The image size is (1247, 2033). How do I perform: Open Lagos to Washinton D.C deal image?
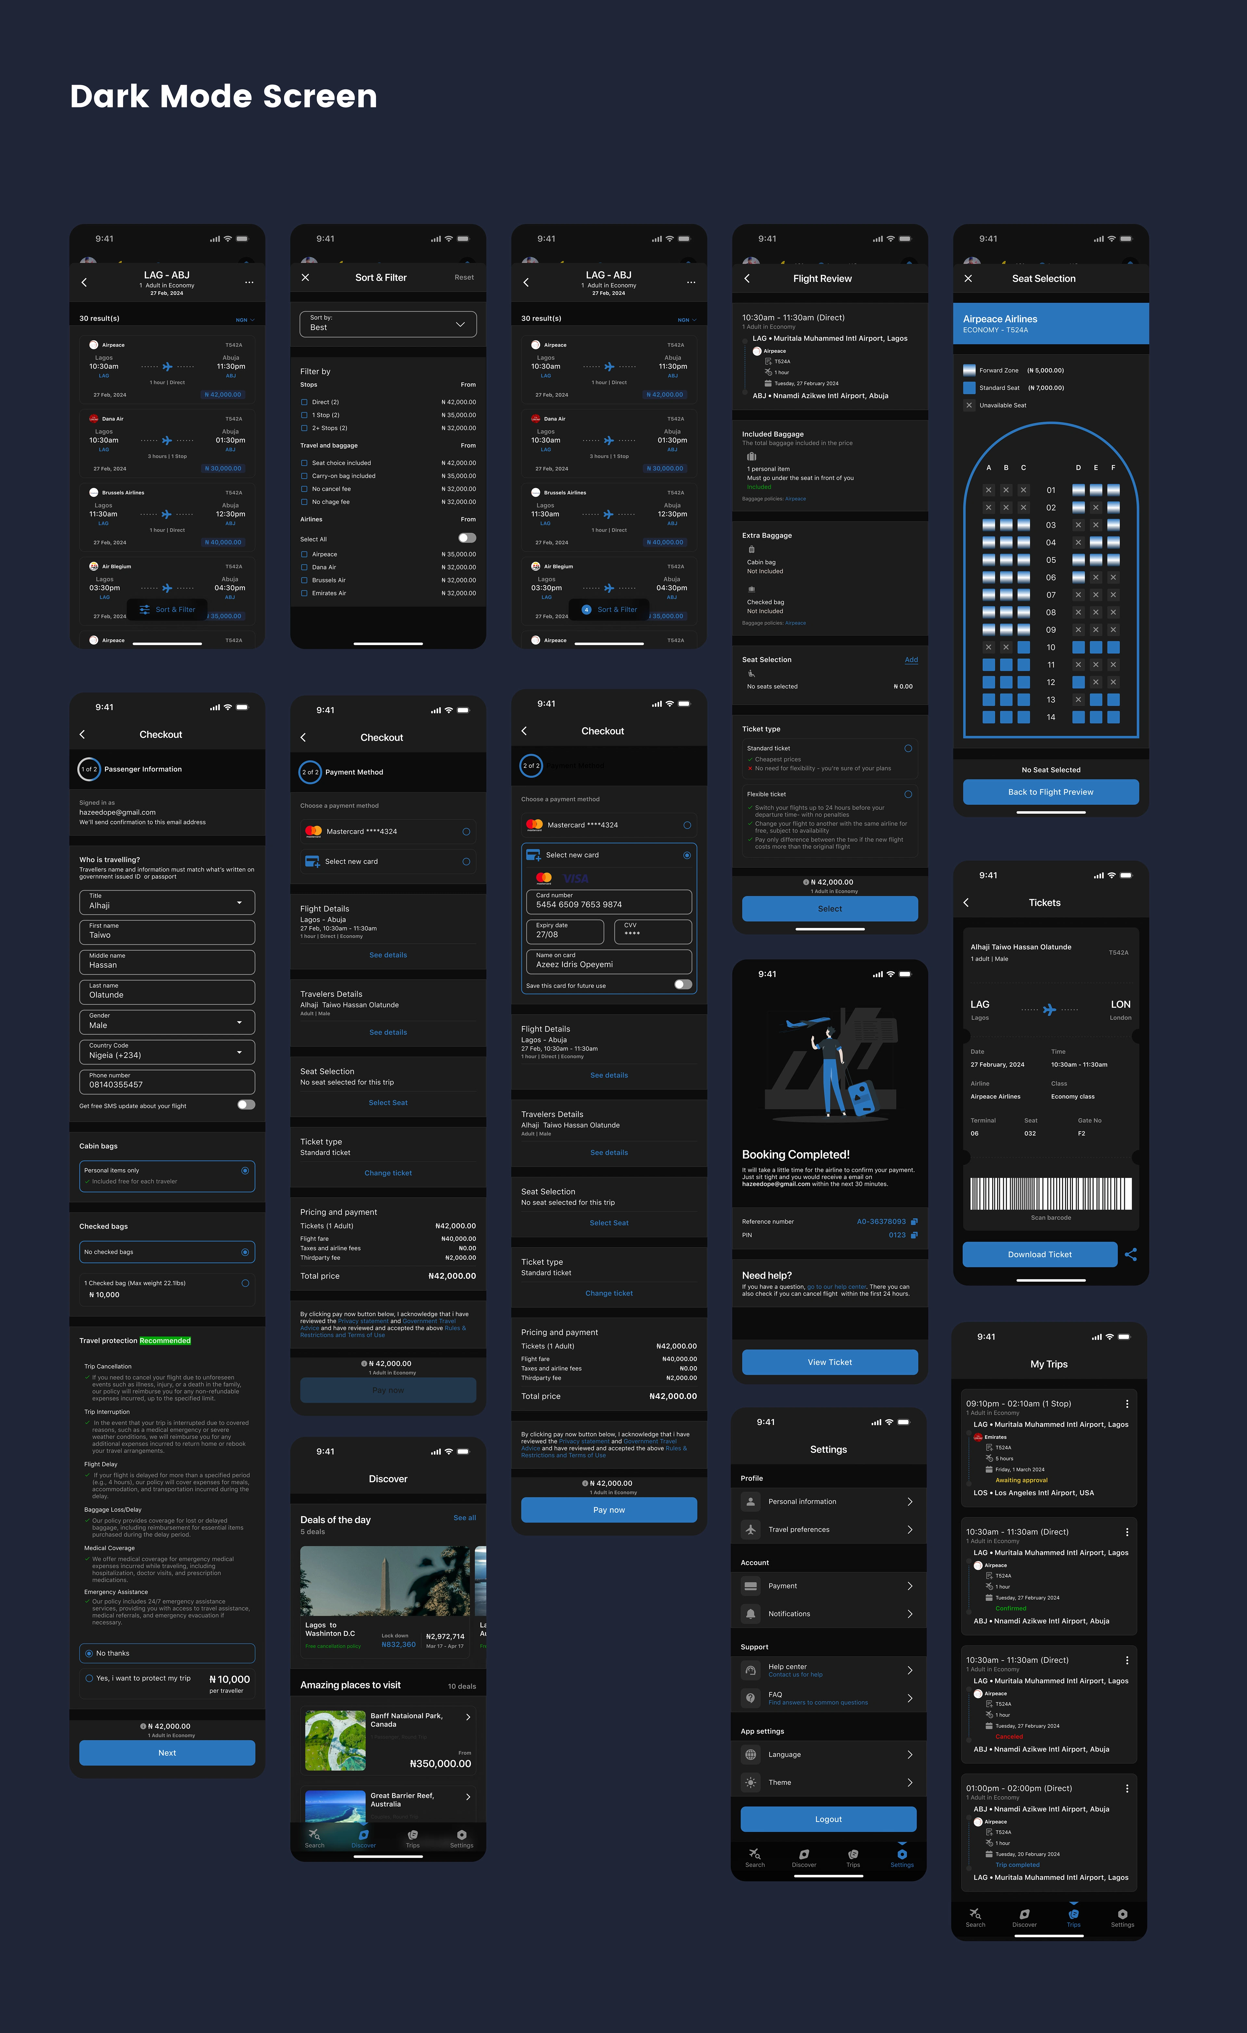coord(385,1581)
